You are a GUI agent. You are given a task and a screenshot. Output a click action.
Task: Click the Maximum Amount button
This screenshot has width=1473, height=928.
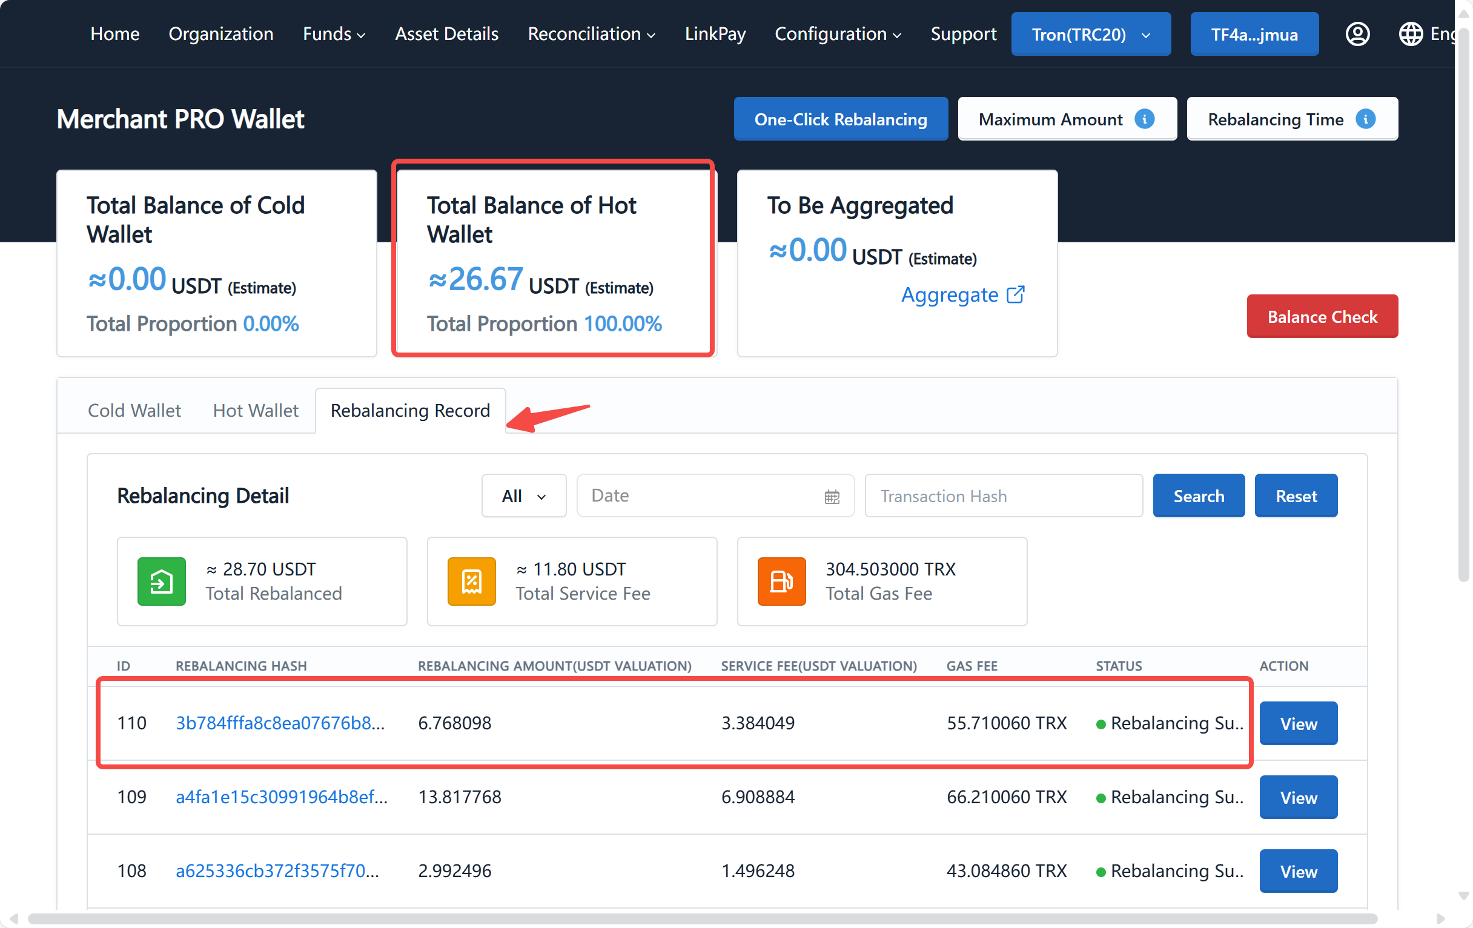1067,119
